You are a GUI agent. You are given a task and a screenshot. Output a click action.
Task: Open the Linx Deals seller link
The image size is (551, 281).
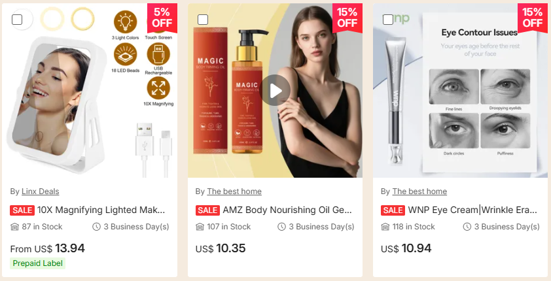point(41,191)
